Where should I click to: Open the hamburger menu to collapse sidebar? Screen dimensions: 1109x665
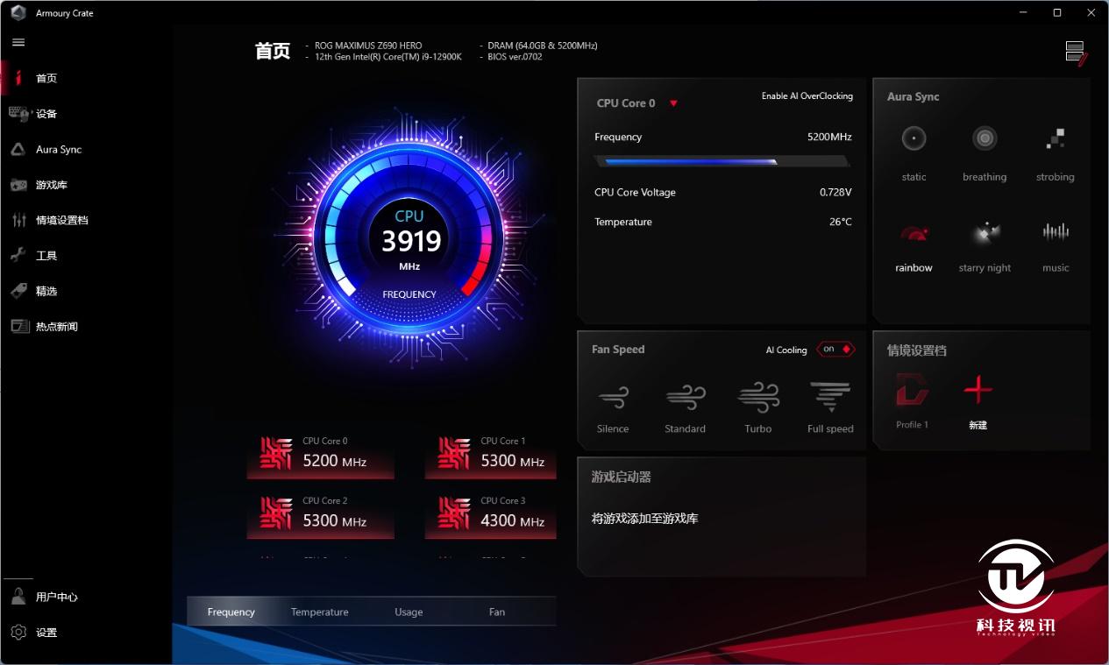point(18,42)
